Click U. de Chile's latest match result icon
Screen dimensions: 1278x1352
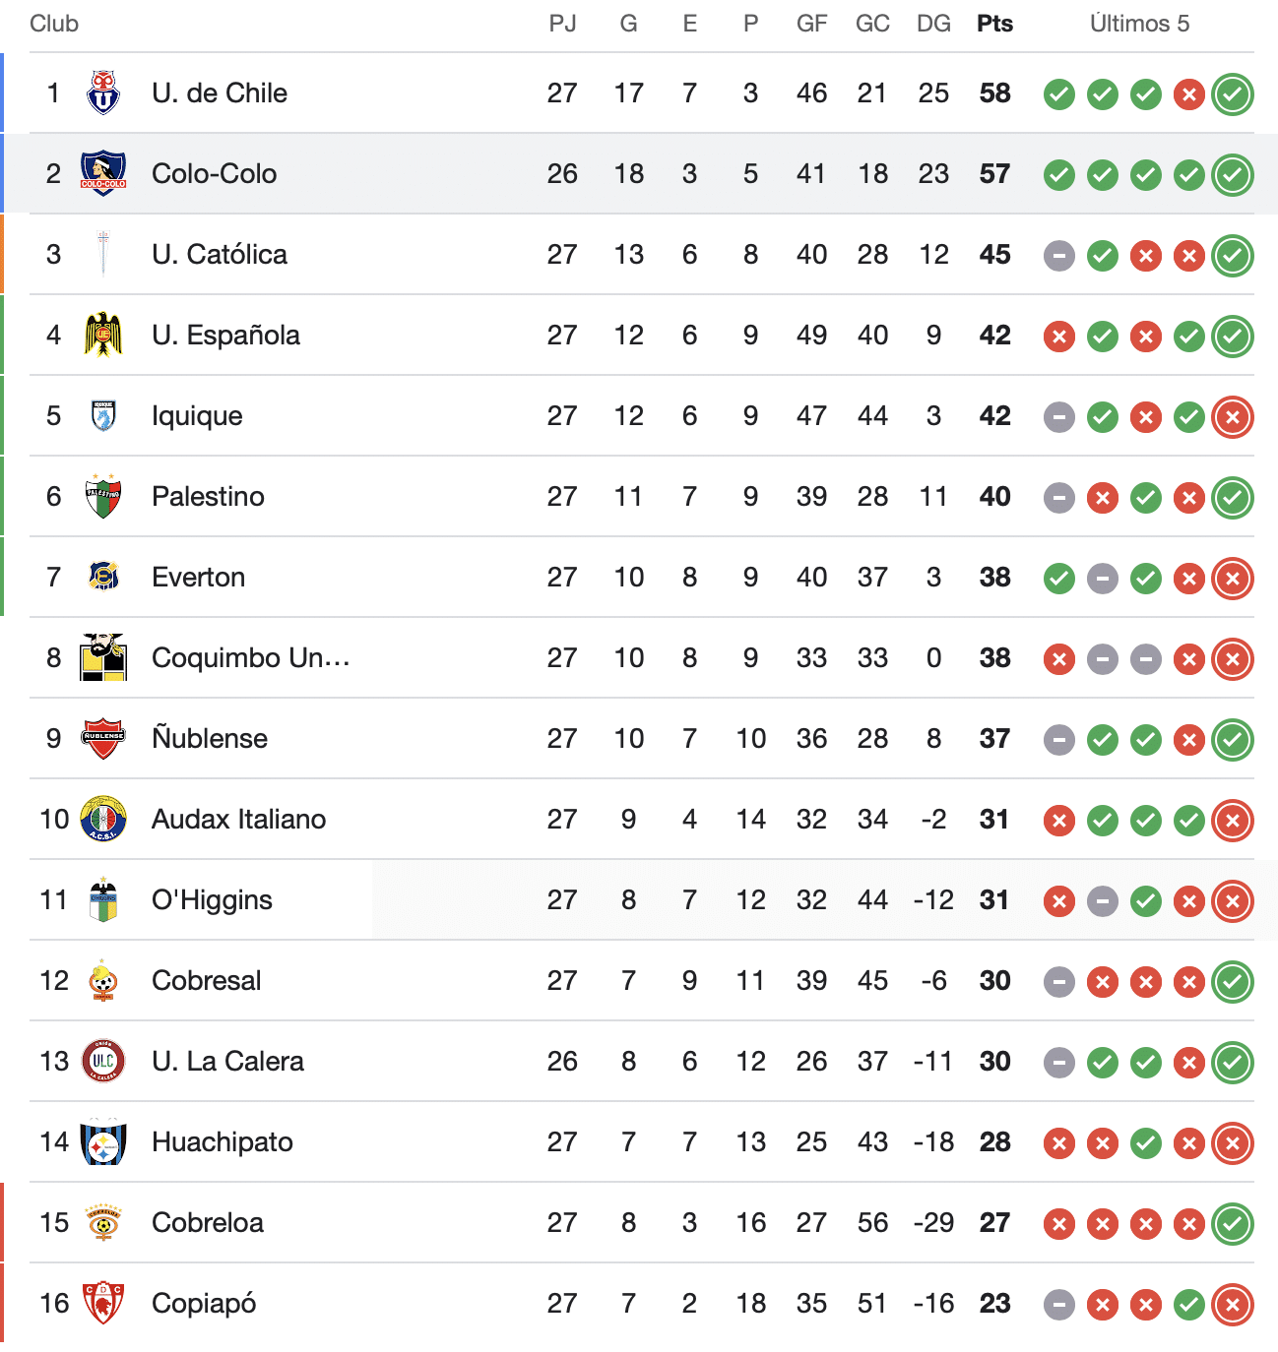click(1232, 94)
